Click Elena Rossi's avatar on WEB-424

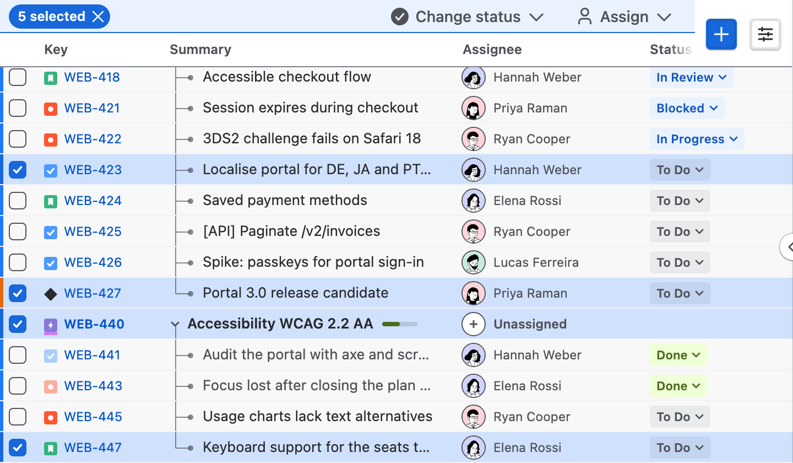point(474,201)
